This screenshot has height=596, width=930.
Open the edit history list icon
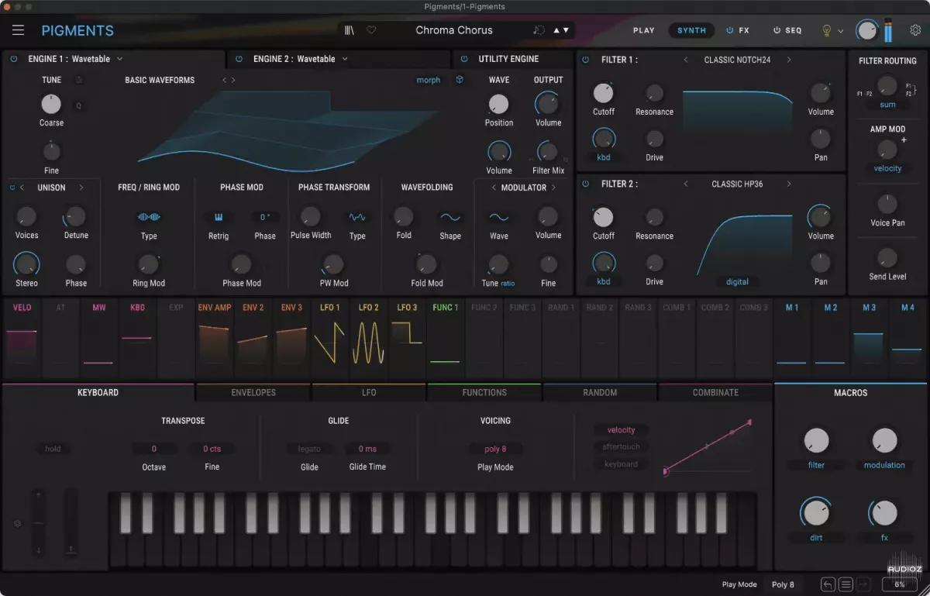click(x=846, y=584)
